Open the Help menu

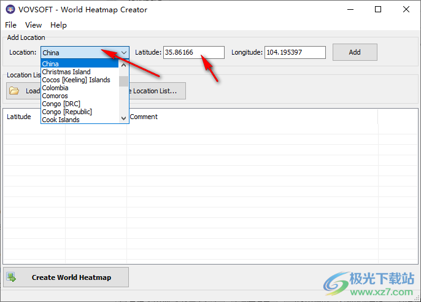(x=58, y=25)
